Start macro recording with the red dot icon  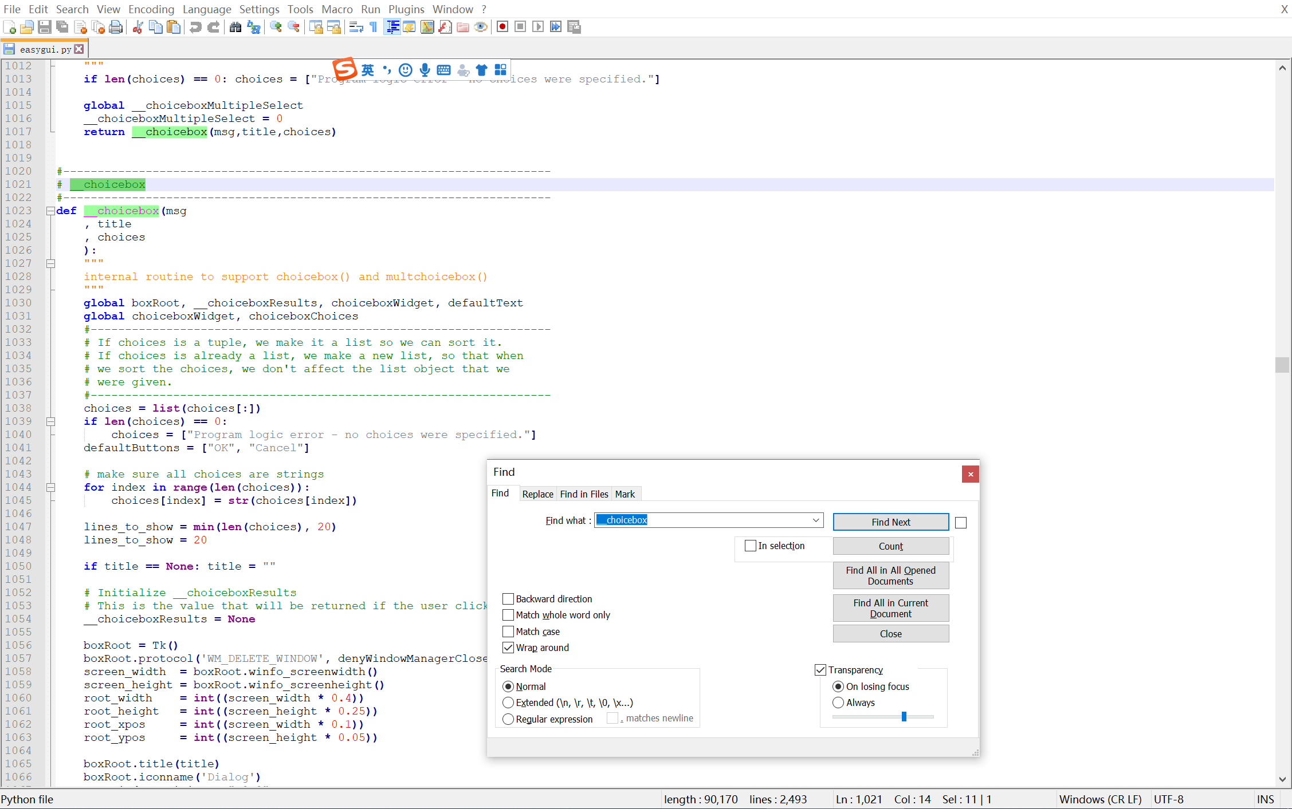(x=502, y=27)
